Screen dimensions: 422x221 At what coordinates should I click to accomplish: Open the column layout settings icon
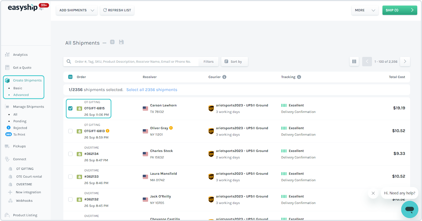point(354,62)
